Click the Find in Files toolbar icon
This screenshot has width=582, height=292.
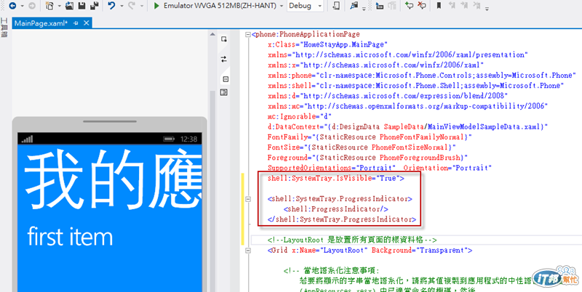click(354, 6)
